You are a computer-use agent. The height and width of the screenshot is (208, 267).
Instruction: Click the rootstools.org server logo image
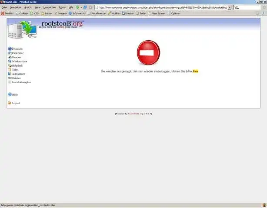click(22, 30)
